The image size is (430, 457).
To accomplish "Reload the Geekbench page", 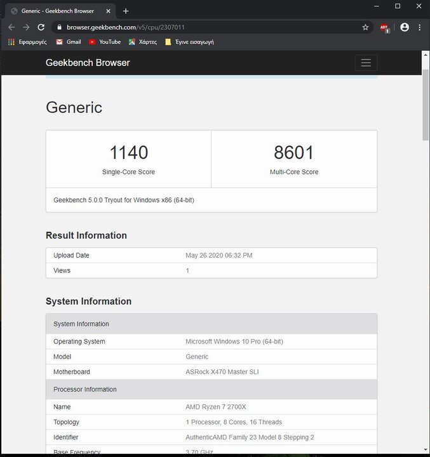I will click(x=41, y=27).
